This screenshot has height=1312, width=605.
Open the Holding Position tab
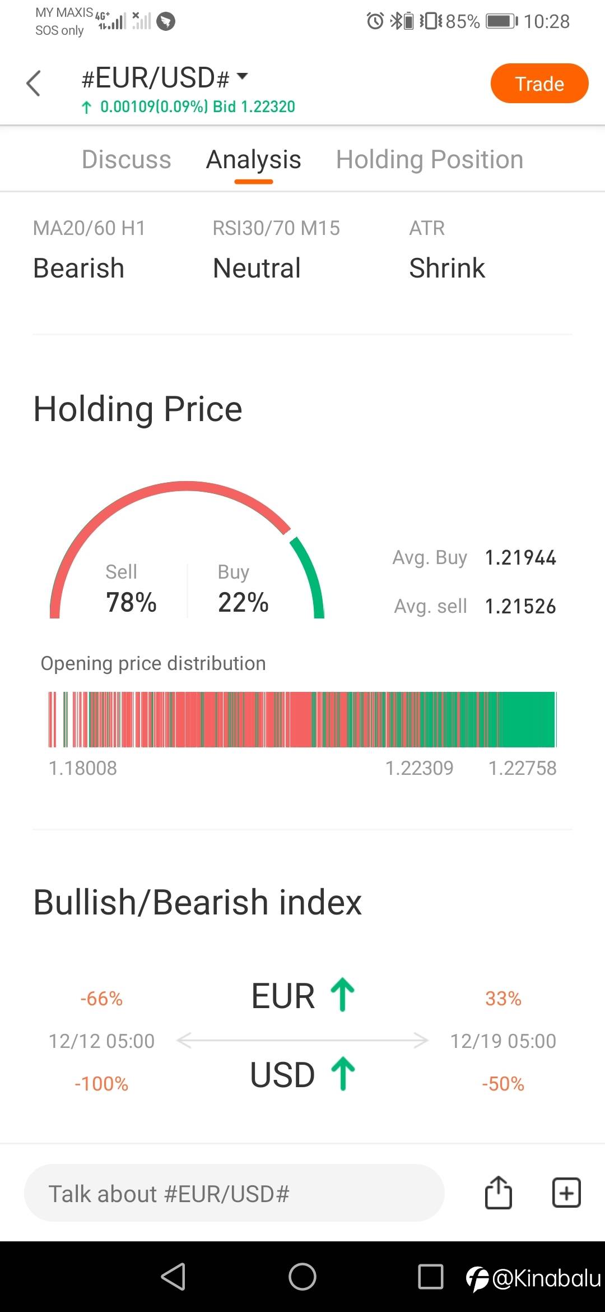[429, 159]
